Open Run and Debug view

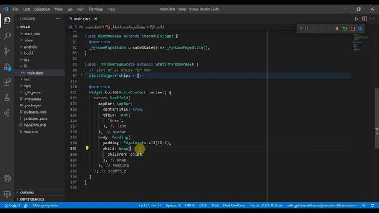point(7,67)
